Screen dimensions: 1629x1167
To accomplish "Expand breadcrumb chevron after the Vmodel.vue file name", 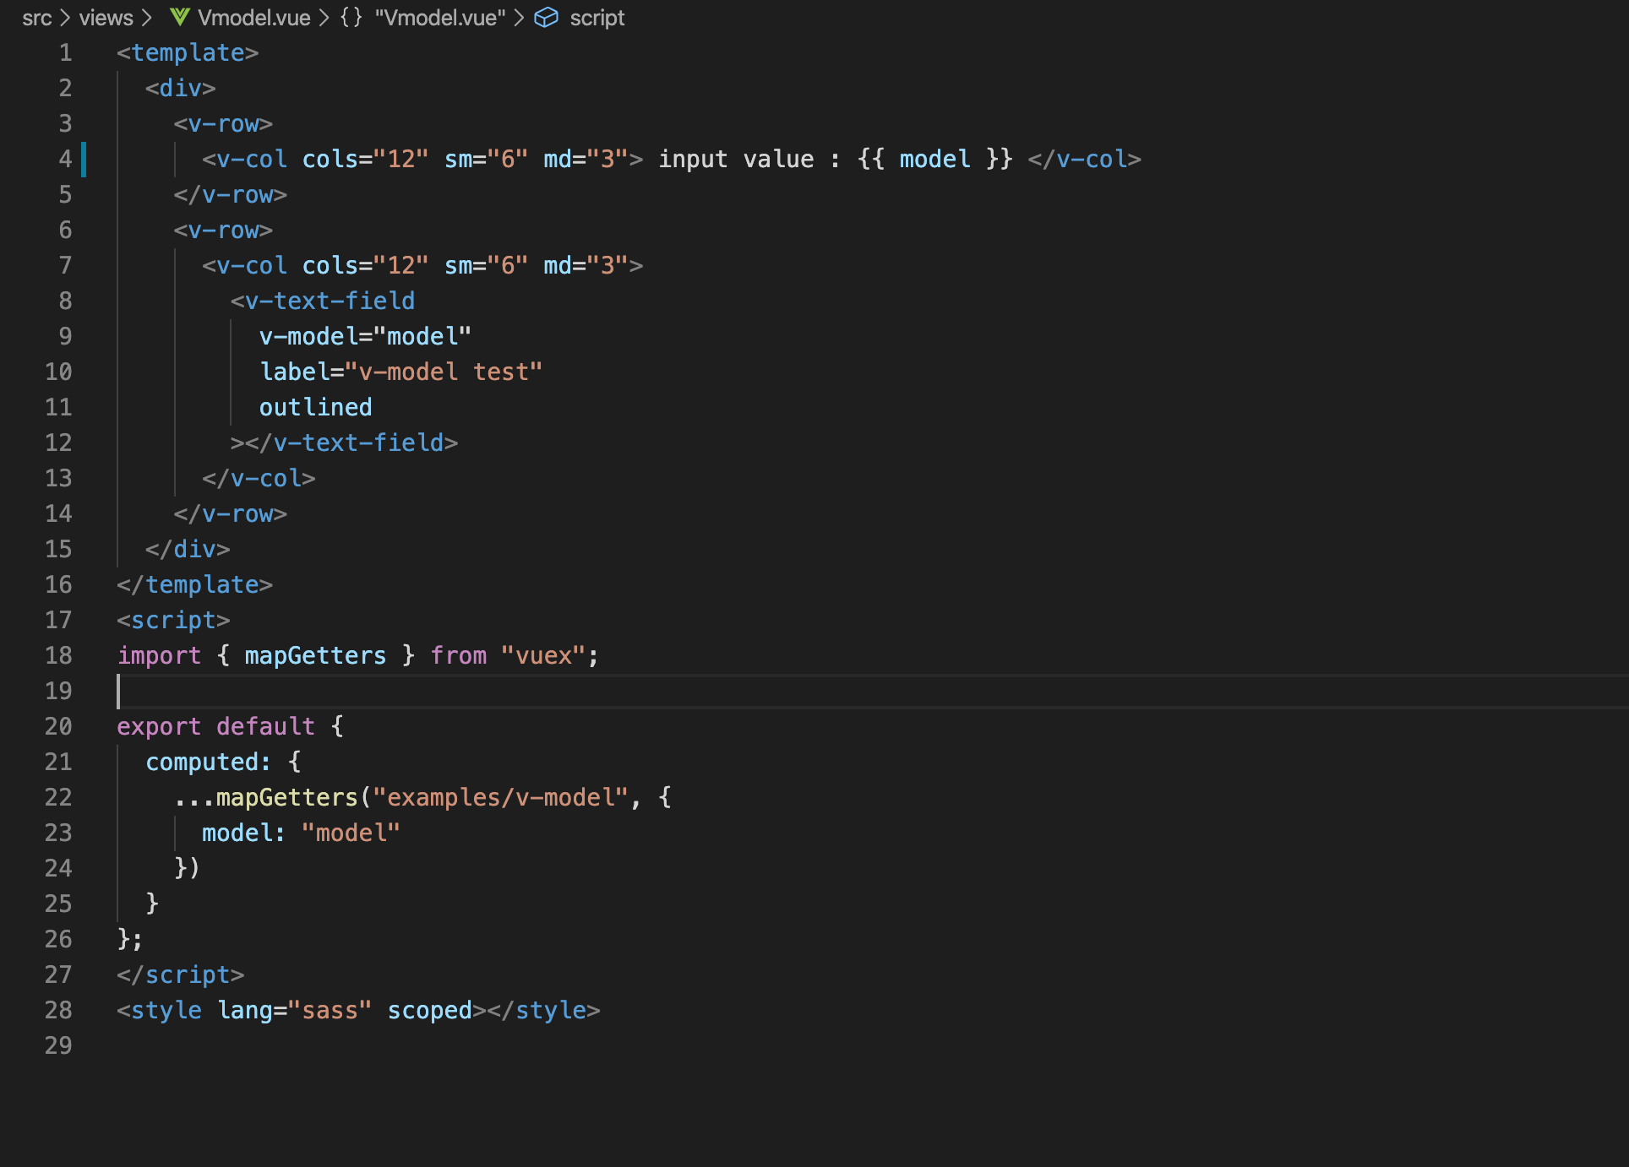I will (x=324, y=18).
